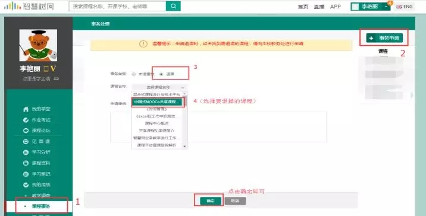Click the course search input field
This screenshot has height=216, width=426.
(x=118, y=6)
